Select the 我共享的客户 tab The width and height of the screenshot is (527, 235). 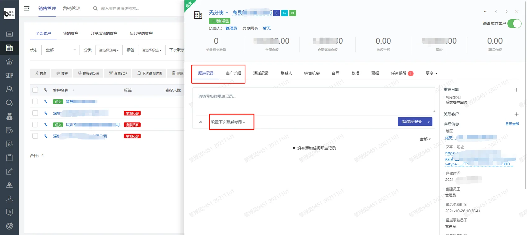coord(141,34)
